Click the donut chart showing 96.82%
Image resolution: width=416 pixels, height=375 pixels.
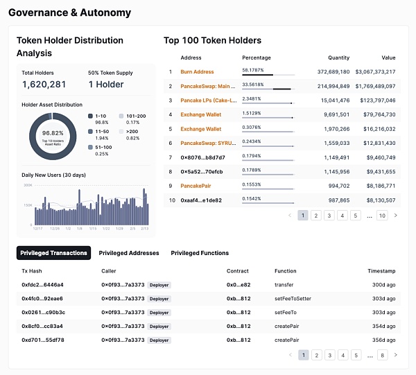(53, 137)
